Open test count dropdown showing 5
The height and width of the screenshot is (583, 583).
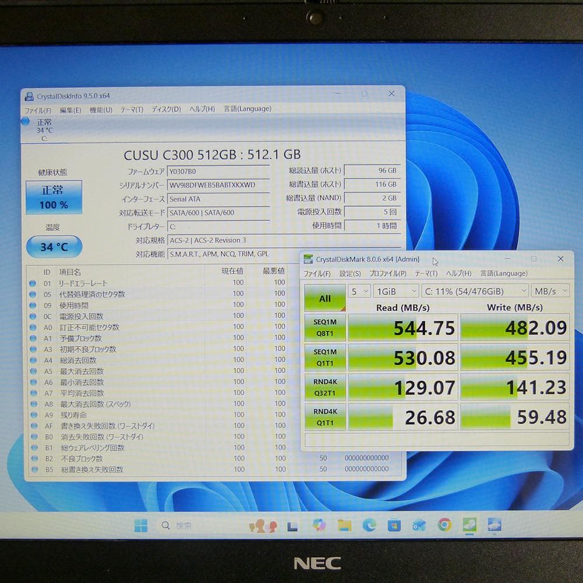359,291
